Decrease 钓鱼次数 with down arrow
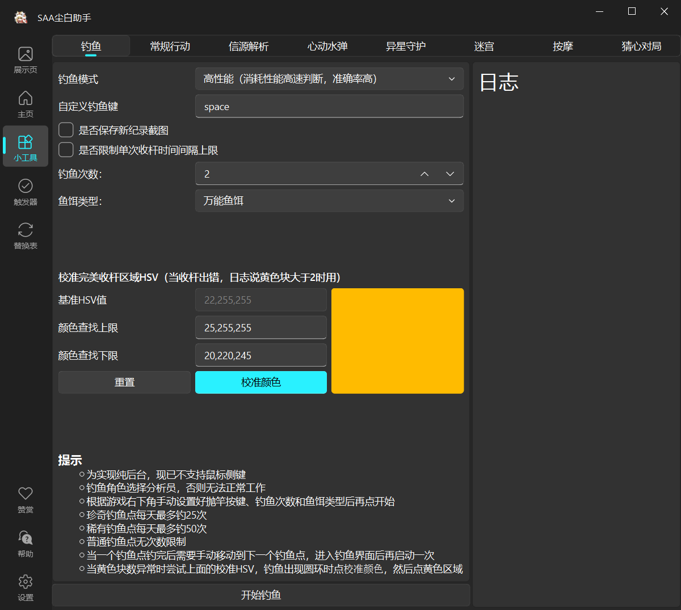681x610 pixels. coord(450,174)
